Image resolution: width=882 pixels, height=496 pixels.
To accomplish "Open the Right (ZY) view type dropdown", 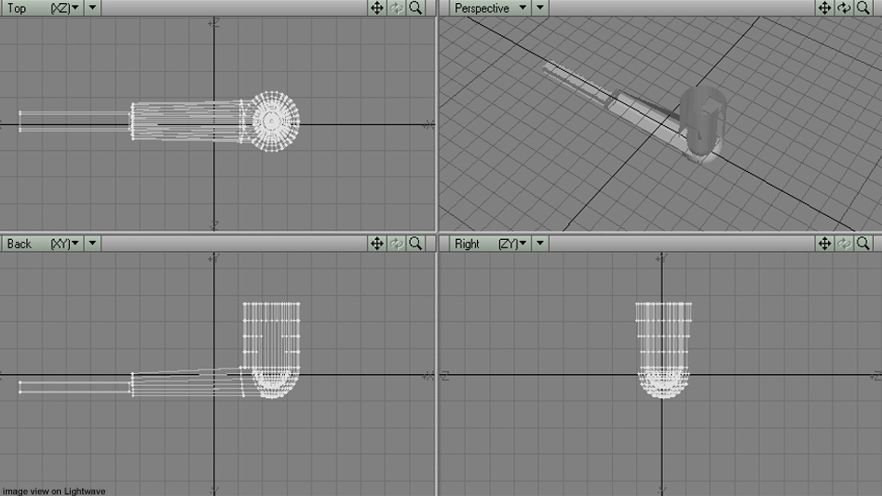I will pos(490,243).
